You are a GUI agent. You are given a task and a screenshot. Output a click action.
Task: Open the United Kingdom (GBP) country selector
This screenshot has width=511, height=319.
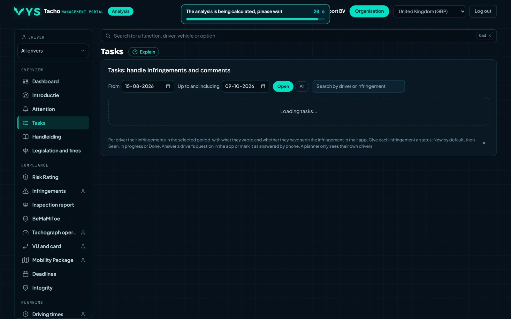(x=429, y=11)
